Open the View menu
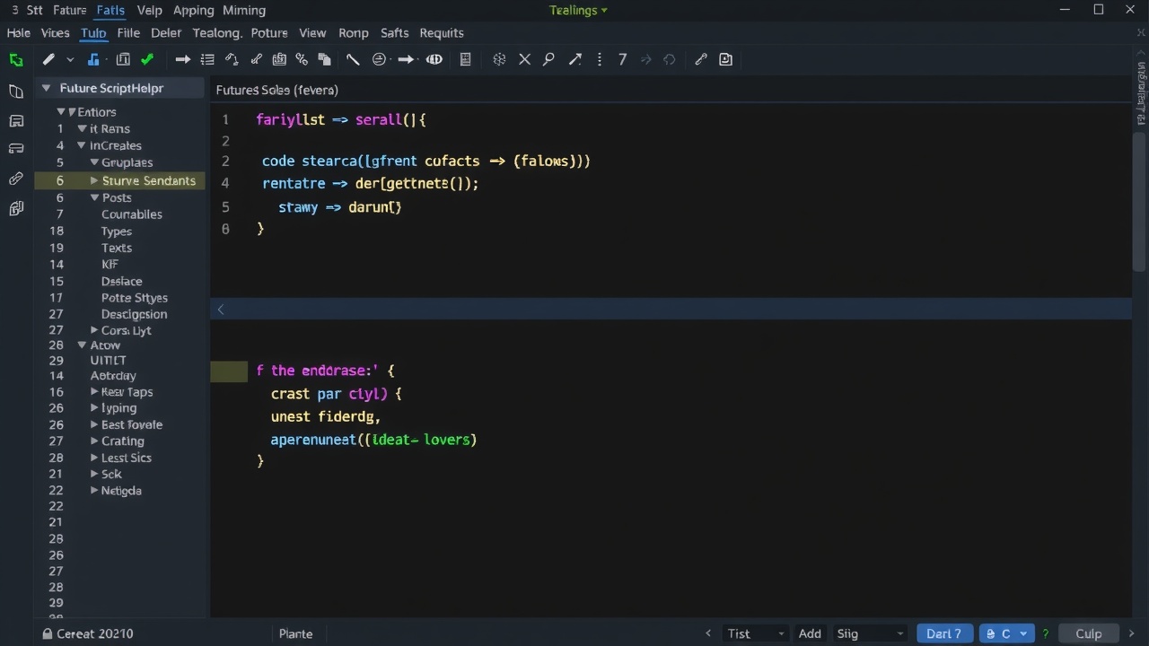Image resolution: width=1149 pixels, height=646 pixels. coord(312,32)
